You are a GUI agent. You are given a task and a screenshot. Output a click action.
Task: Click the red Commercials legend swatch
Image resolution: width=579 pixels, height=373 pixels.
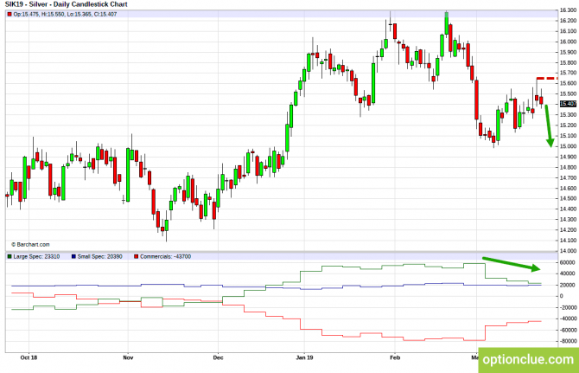click(137, 256)
